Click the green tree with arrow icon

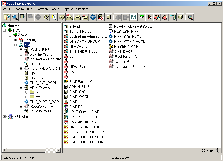point(142,17)
